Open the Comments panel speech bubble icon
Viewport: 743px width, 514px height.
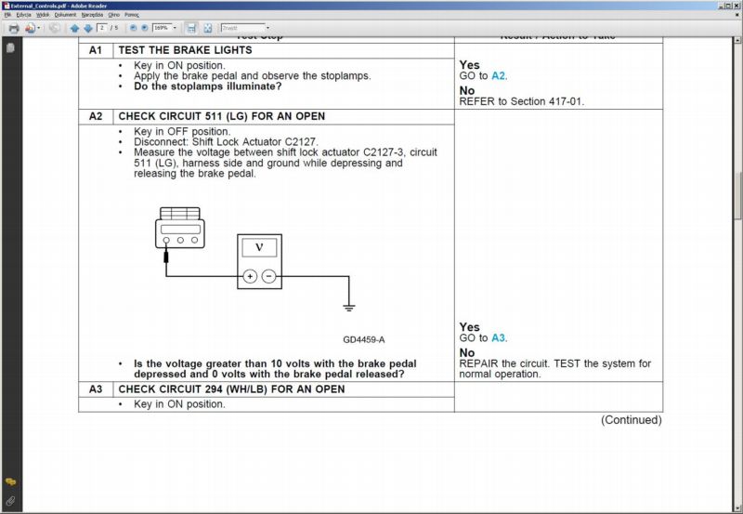[10, 482]
